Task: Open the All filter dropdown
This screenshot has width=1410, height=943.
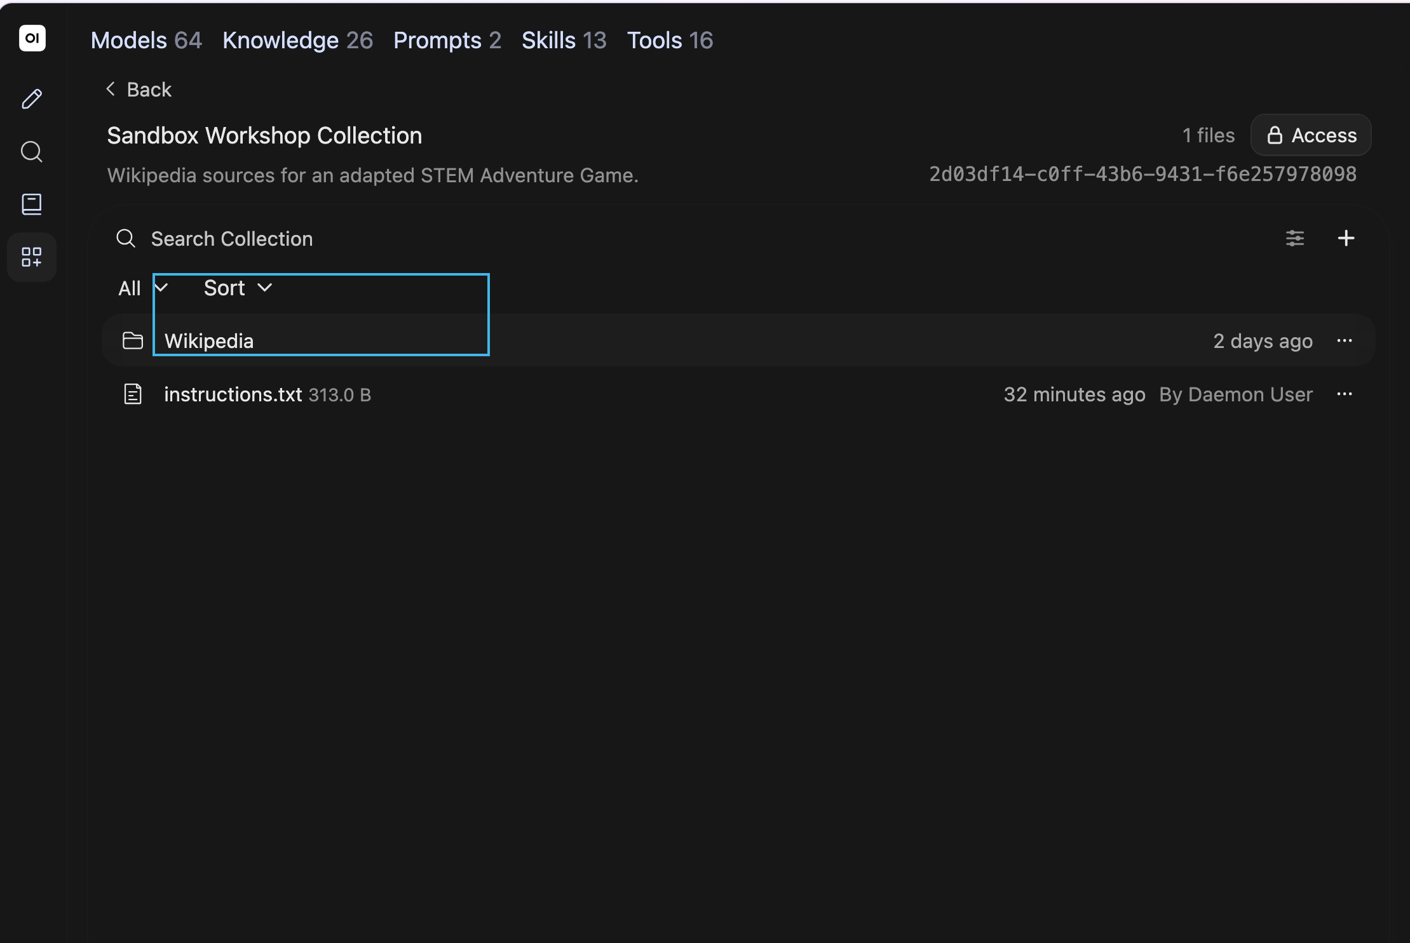Action: [x=143, y=288]
